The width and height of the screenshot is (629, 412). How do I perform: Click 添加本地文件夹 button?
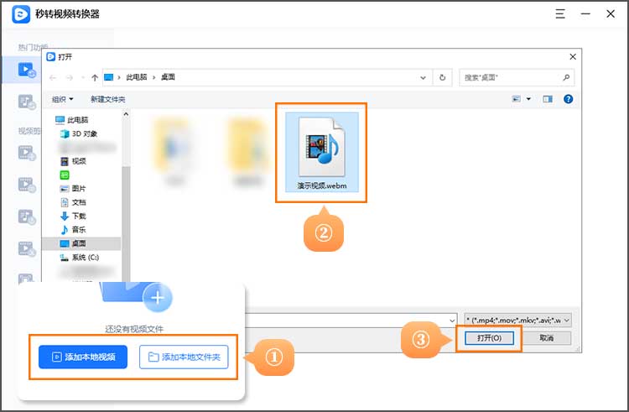pyautogui.click(x=183, y=357)
